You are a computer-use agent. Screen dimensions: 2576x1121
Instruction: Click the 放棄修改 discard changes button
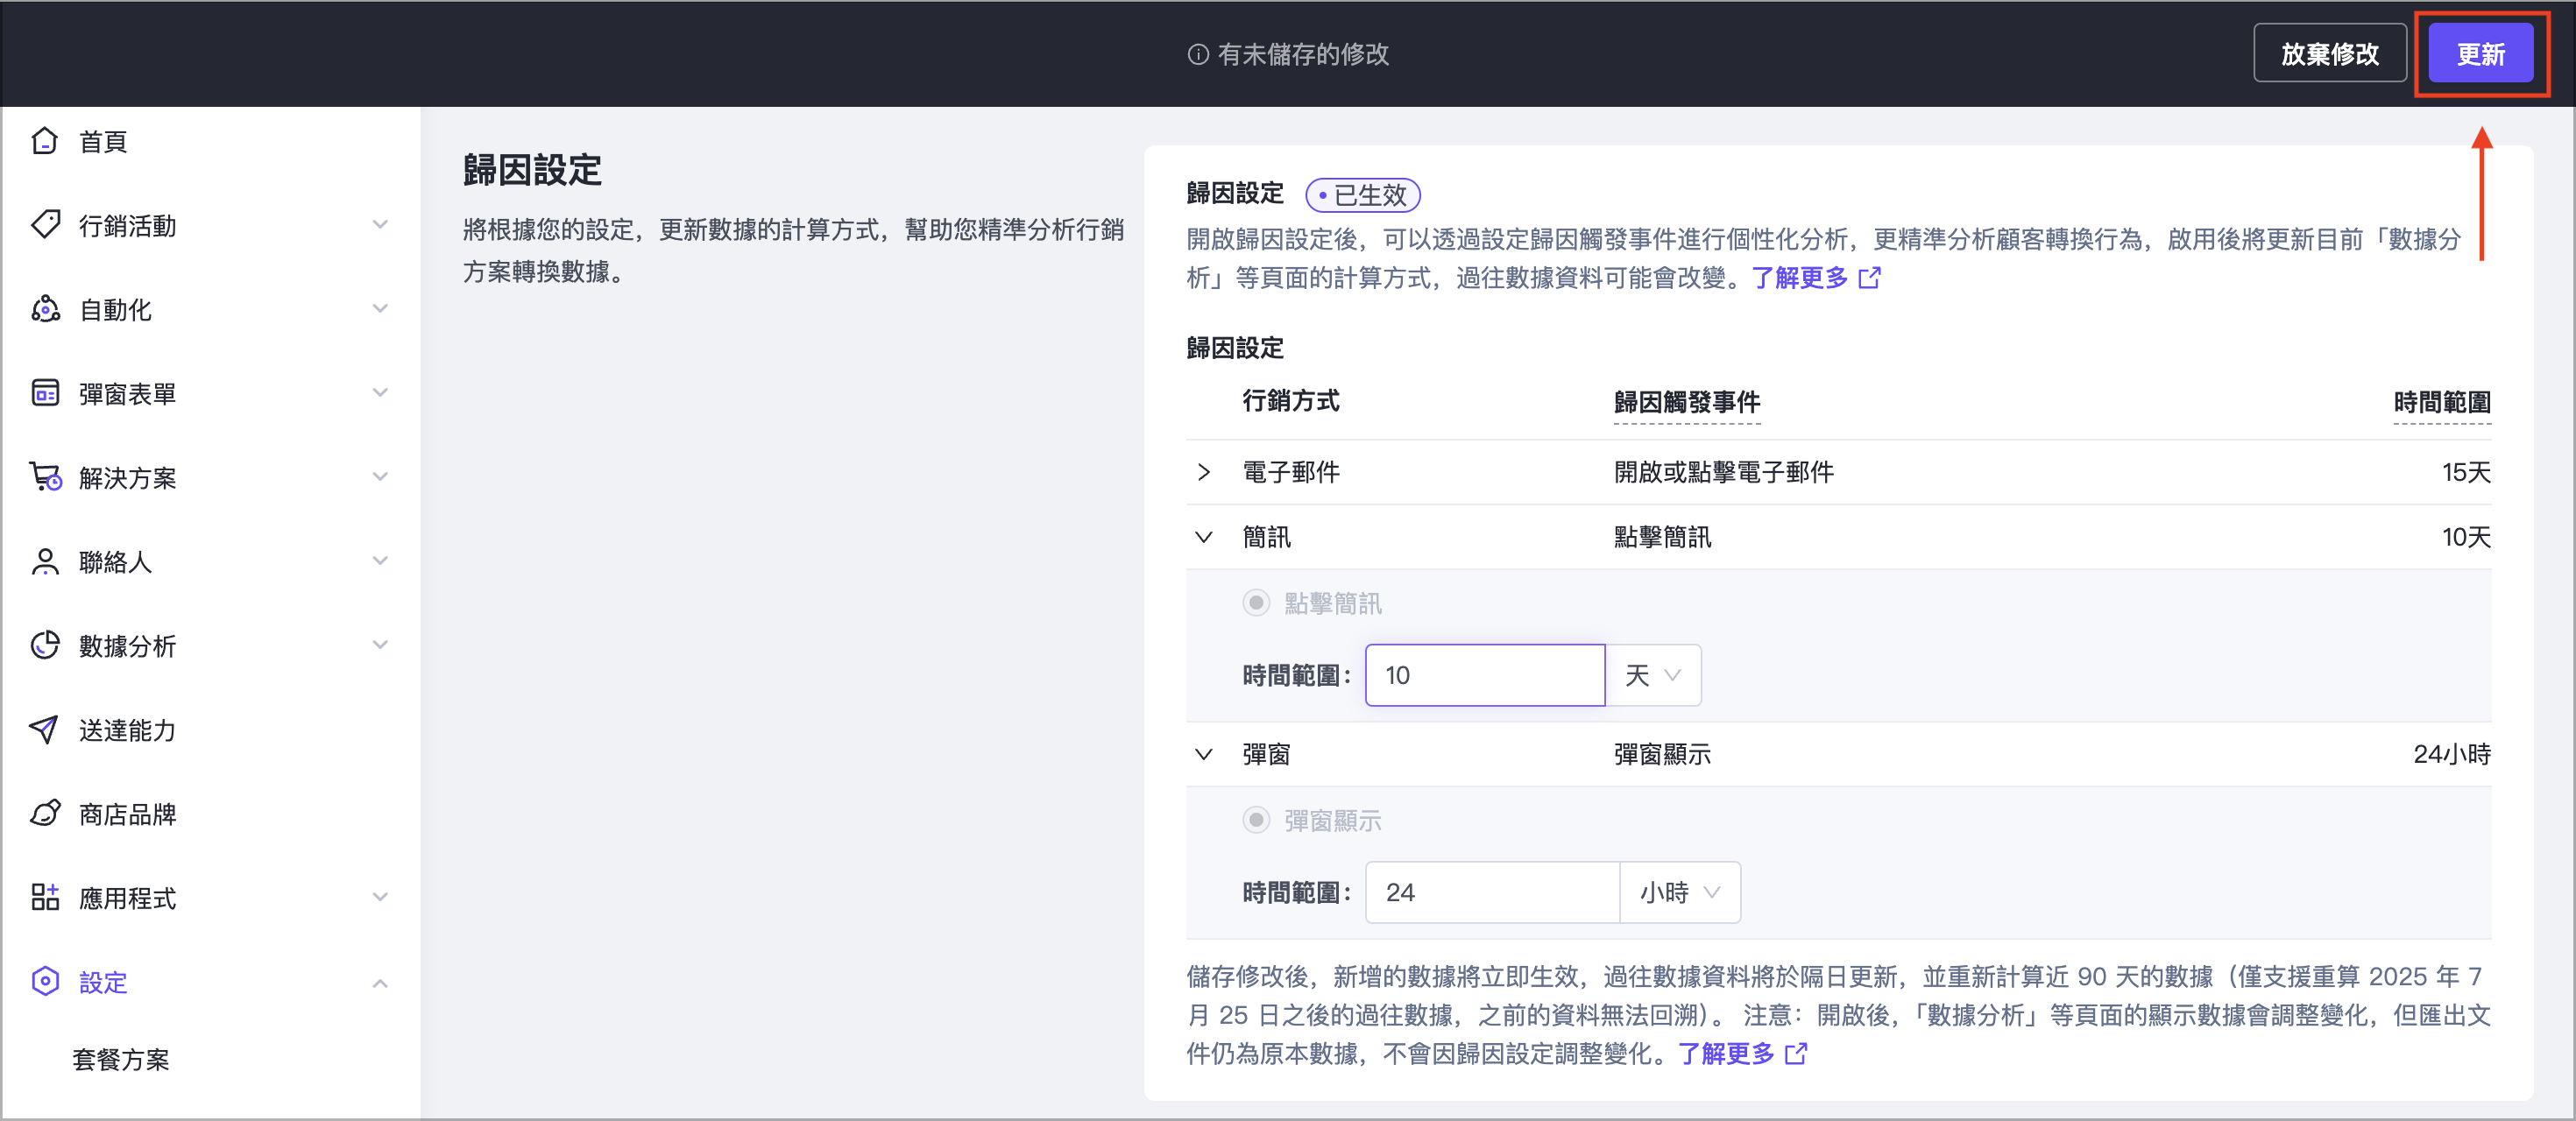click(x=2329, y=53)
